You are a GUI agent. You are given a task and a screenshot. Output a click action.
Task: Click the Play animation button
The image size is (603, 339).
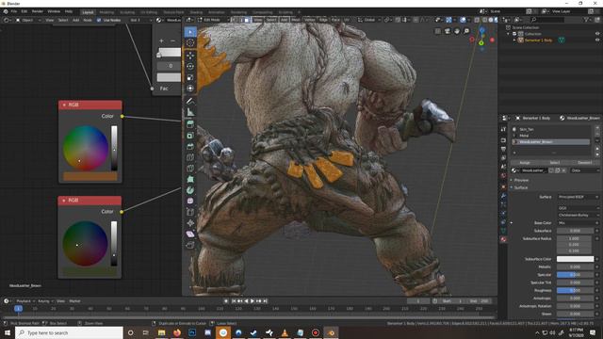click(x=253, y=301)
